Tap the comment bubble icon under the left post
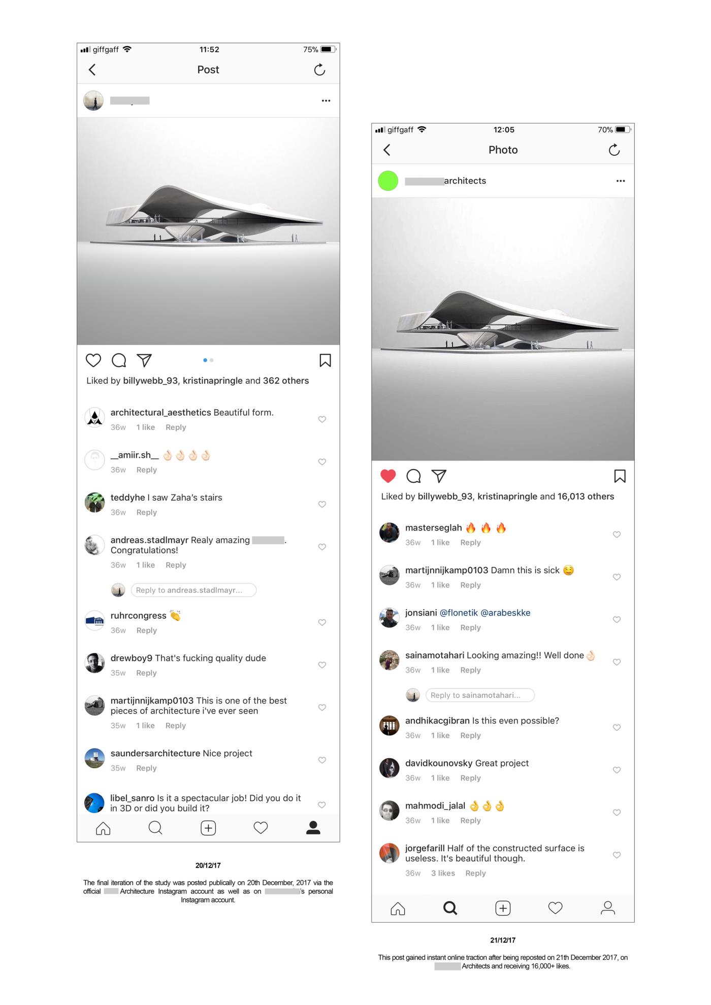The width and height of the screenshot is (711, 1005). (x=119, y=360)
